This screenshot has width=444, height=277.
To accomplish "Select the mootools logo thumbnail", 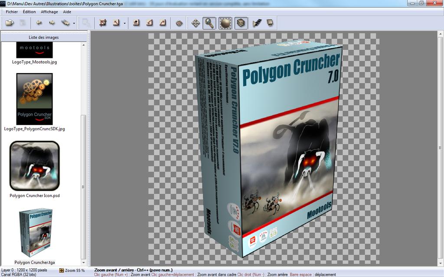I will click(35, 50).
